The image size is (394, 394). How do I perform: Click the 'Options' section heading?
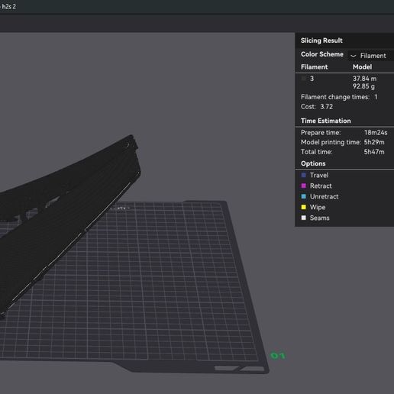click(313, 163)
